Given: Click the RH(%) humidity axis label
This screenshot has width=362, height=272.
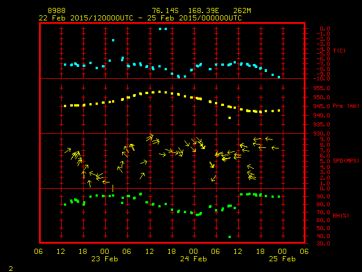Looking at the screenshot, I should pyautogui.click(x=341, y=216).
